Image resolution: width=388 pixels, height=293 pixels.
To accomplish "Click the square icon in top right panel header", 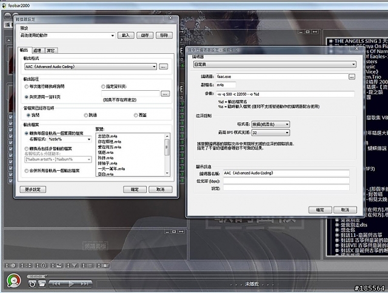I will 307,32.
